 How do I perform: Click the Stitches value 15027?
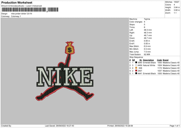pyautogui.click(x=176, y=2)
